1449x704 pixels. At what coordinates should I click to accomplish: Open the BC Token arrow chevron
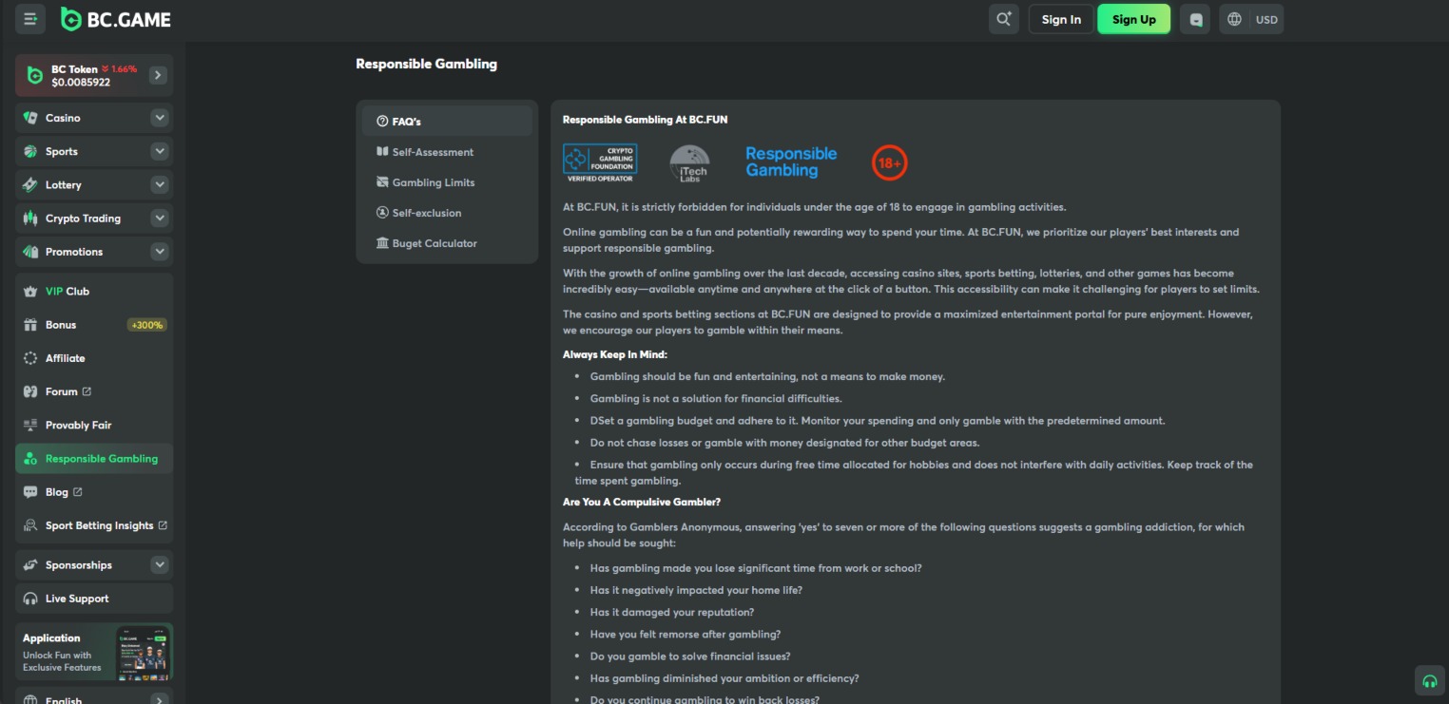158,75
